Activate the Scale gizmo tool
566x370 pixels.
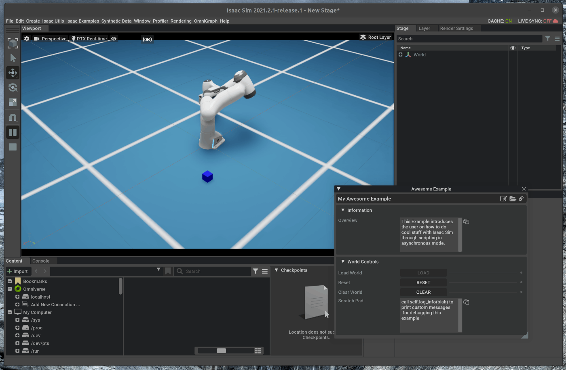(13, 102)
